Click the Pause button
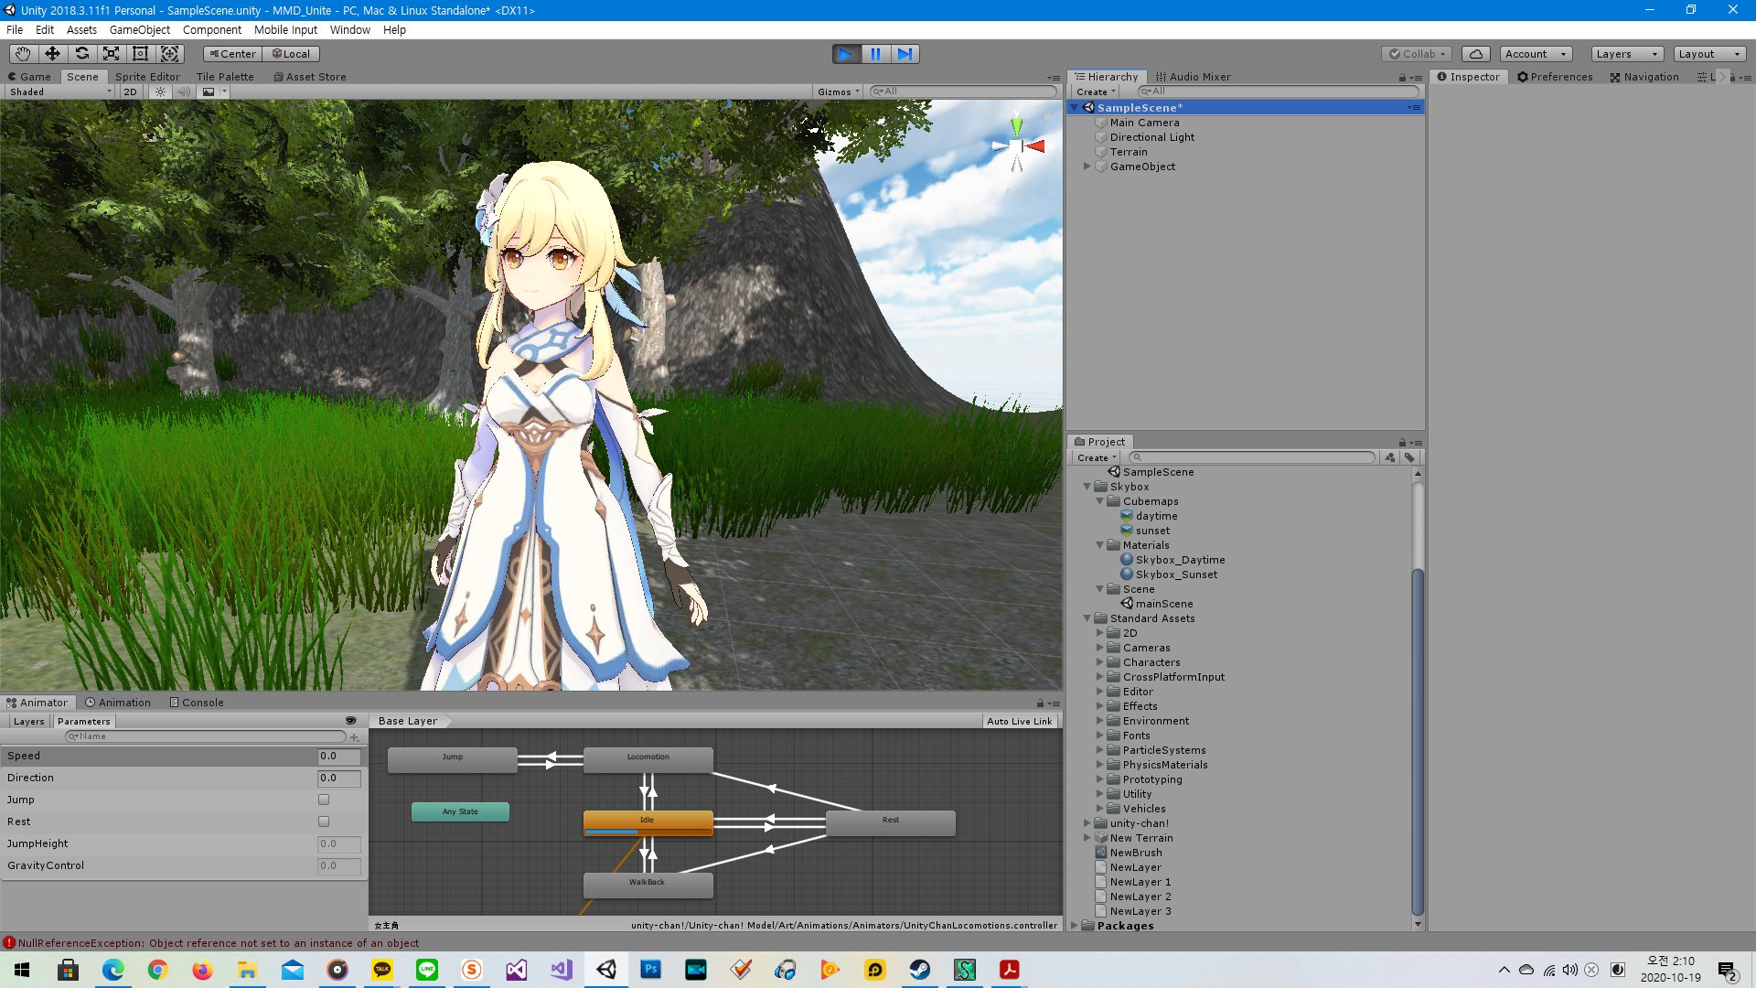1756x988 pixels. 875,54
